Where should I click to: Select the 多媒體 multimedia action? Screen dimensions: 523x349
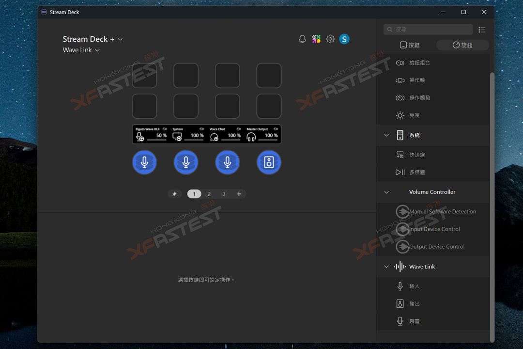(x=433, y=173)
